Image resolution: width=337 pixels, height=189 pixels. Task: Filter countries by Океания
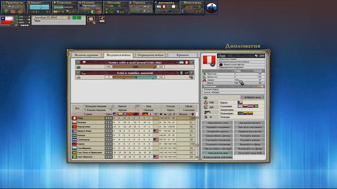(148, 110)
